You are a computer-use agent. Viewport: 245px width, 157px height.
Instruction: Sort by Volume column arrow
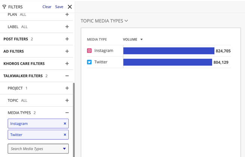(142, 40)
